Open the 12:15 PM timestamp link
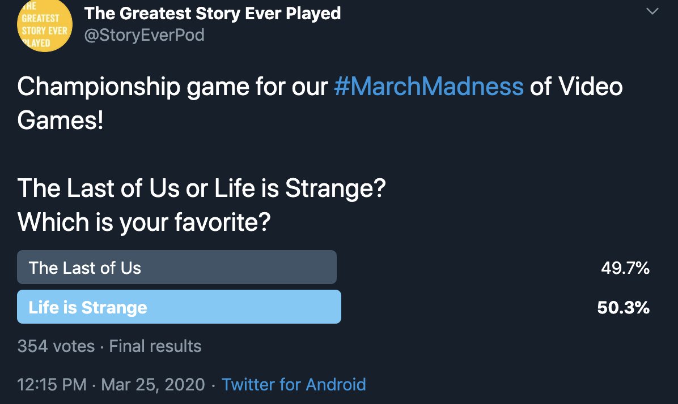This screenshot has width=678, height=404. click(52, 385)
